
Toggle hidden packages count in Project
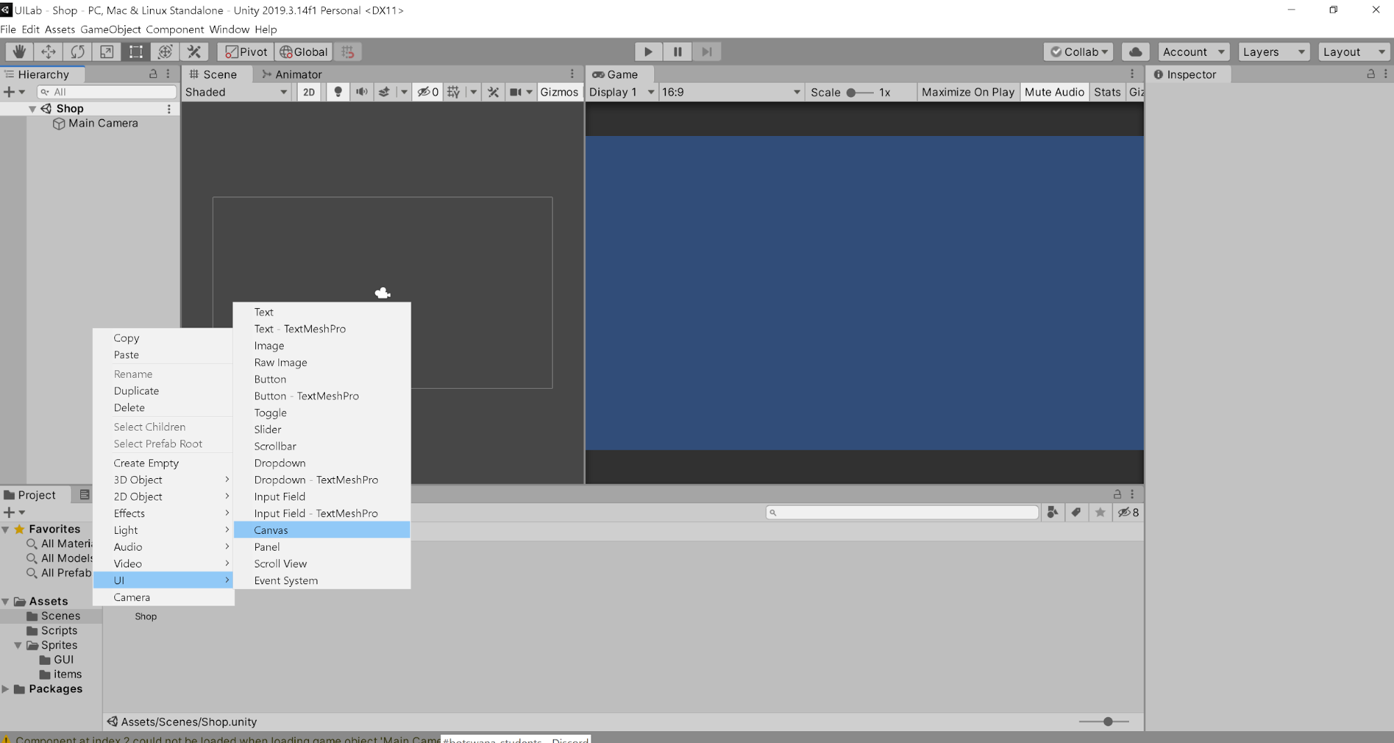point(1128,512)
